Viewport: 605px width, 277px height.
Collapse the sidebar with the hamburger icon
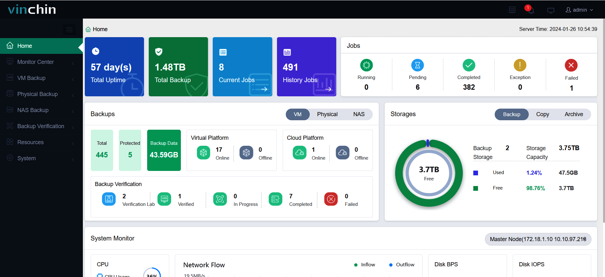(69, 30)
